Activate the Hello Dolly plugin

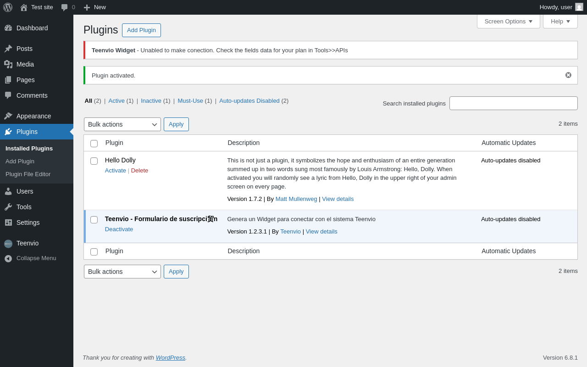tap(116, 171)
